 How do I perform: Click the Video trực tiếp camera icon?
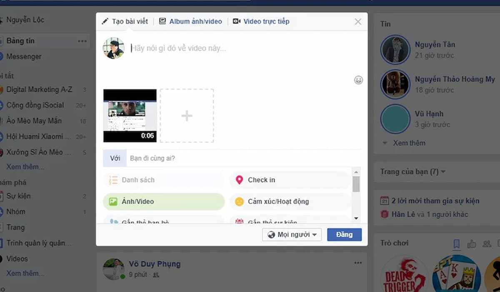click(236, 21)
